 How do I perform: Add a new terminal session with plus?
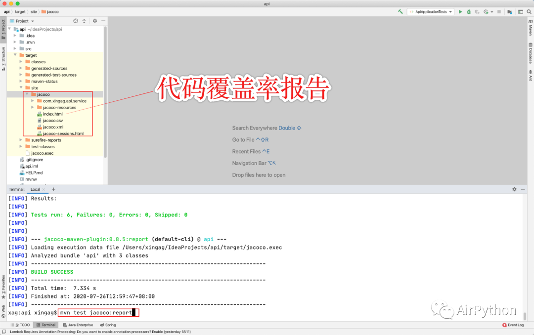[53, 189]
